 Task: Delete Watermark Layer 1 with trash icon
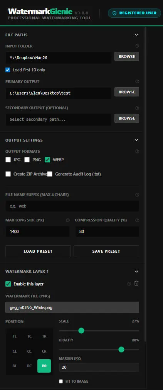(x=136, y=283)
